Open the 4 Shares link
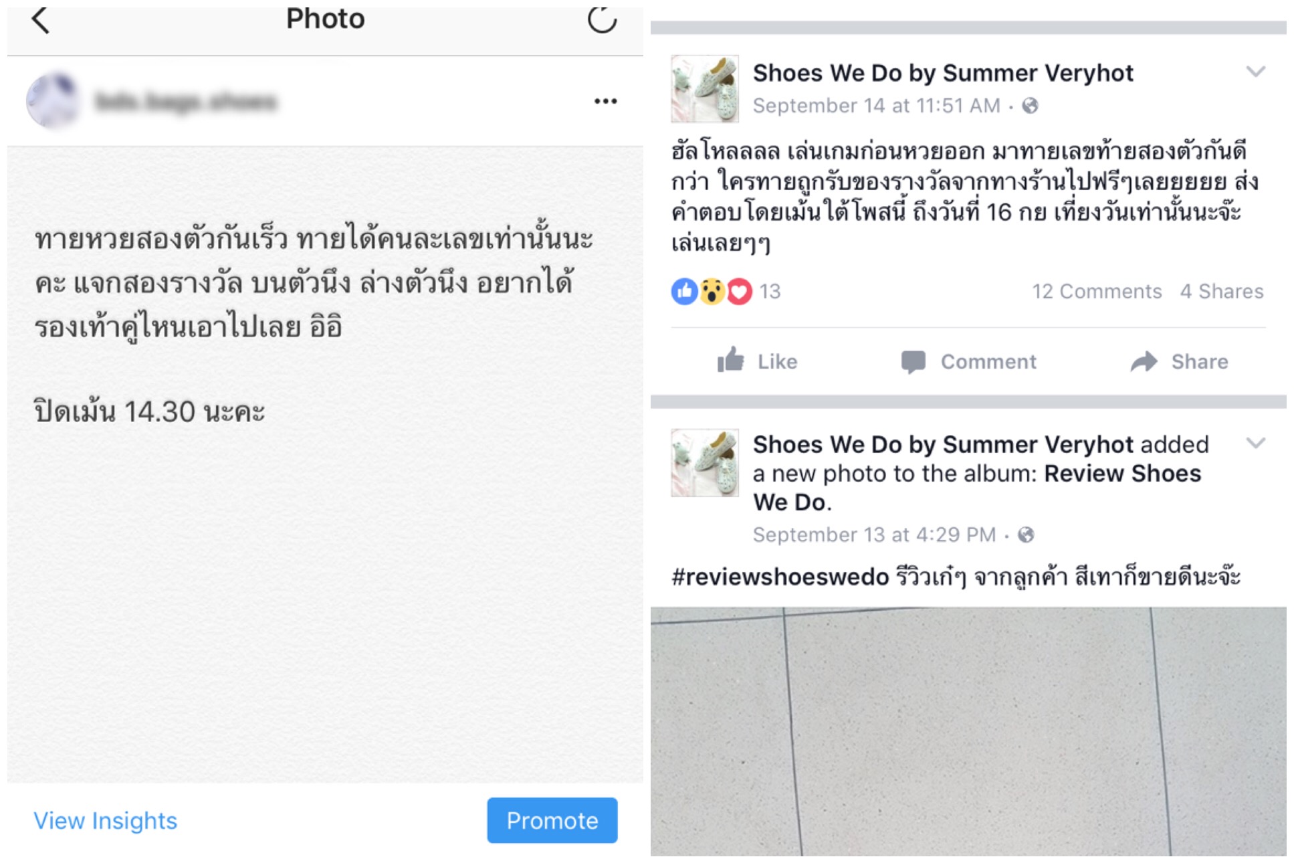This screenshot has width=1294, height=863. (1222, 292)
